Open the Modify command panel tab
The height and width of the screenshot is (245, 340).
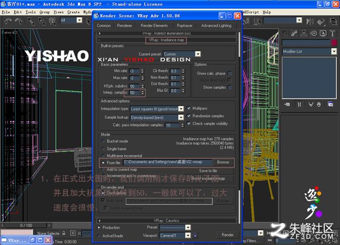click(294, 33)
